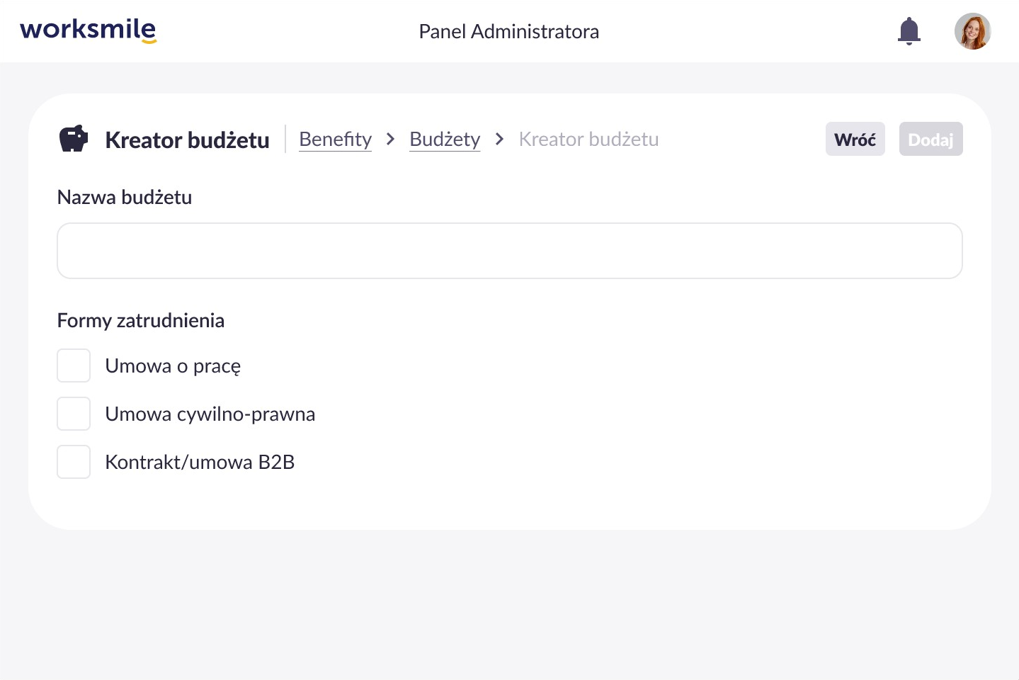Click the bold Kreator budżetu page heading
Viewport: 1019px width, 680px height.
click(x=187, y=140)
